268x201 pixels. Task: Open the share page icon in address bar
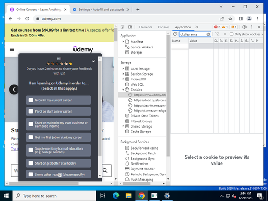coord(222,19)
